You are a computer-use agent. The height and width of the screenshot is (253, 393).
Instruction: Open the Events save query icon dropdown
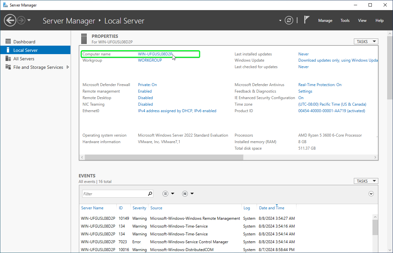point(188,194)
